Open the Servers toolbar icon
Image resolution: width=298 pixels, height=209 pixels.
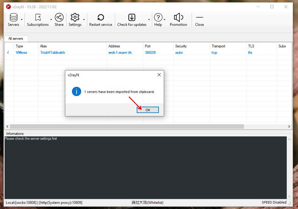click(x=13, y=18)
